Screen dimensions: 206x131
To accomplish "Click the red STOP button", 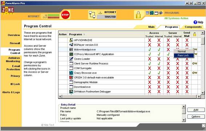I will pyautogui.click(x=65, y=15).
